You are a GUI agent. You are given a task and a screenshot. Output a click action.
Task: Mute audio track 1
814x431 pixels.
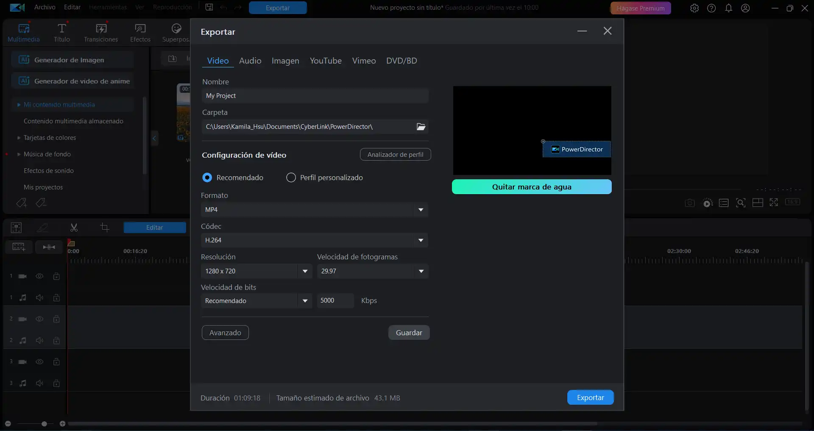click(39, 298)
